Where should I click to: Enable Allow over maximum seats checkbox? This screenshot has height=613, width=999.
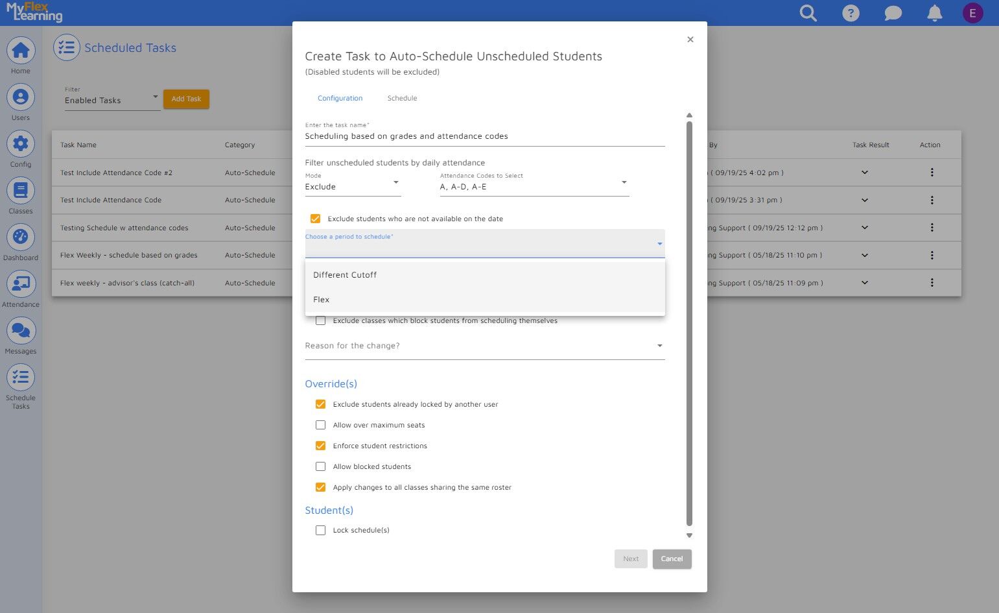[320, 426]
